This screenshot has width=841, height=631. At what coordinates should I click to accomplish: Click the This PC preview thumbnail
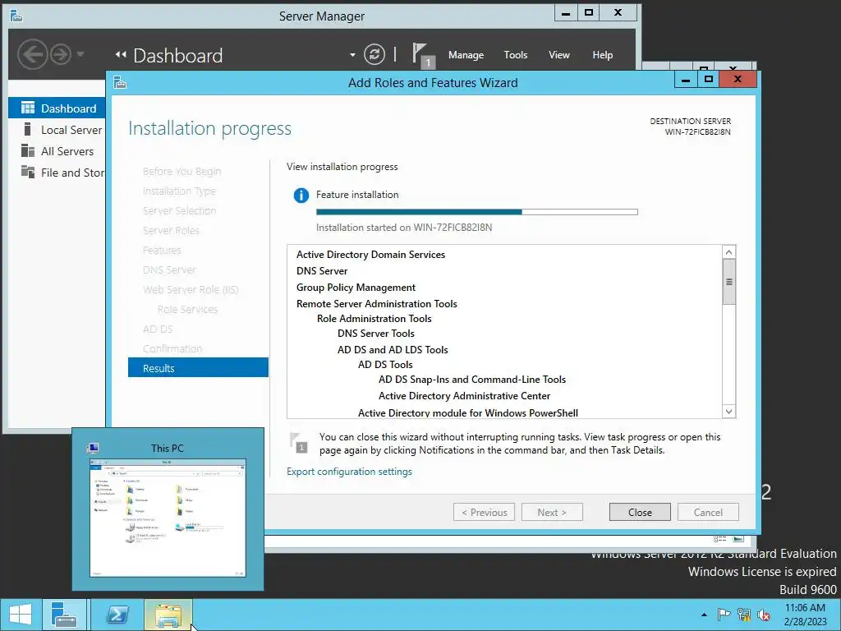click(x=168, y=518)
